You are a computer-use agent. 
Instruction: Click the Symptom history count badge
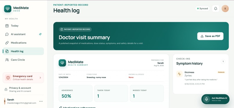(223, 62)
